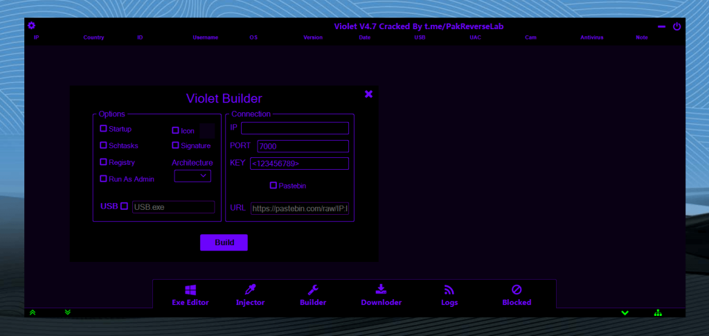Image resolution: width=709 pixels, height=336 pixels.
Task: Click the Version column header
Action: [x=313, y=37]
